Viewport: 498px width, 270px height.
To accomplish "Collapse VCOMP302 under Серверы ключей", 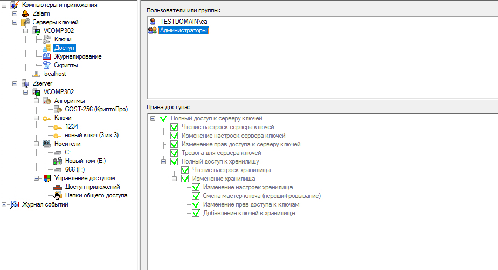I will click(25, 31).
